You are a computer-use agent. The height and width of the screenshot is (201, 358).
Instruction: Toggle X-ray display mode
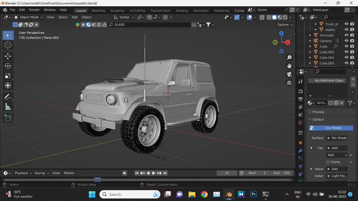(262, 17)
